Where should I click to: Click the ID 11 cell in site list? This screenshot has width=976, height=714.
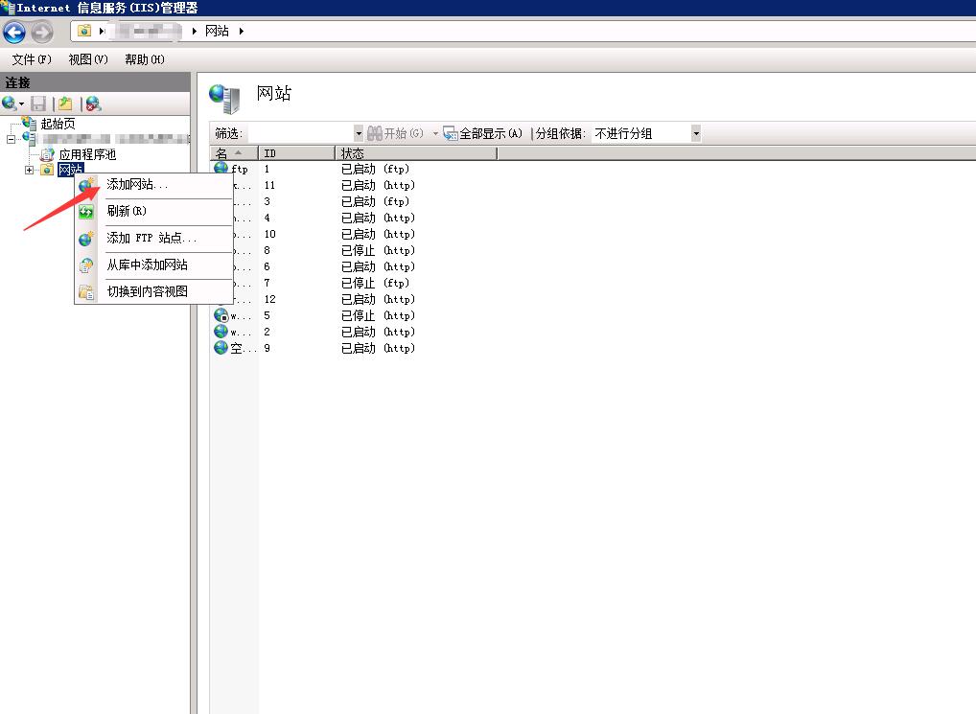coord(269,185)
